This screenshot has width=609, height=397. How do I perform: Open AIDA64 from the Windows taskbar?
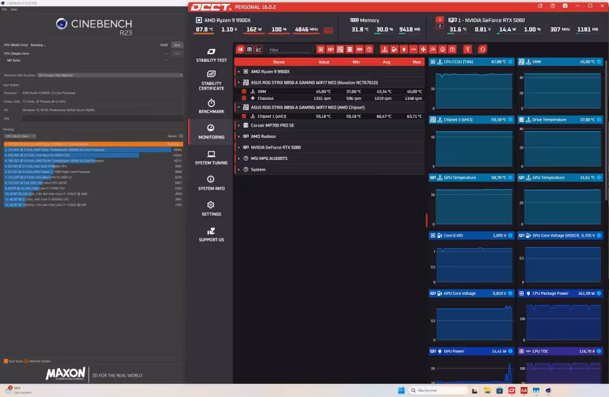[524, 390]
